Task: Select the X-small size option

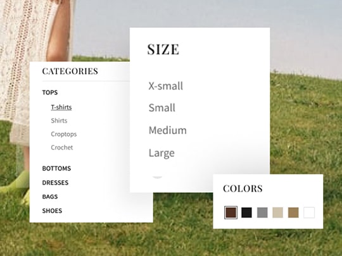Action: [x=165, y=86]
